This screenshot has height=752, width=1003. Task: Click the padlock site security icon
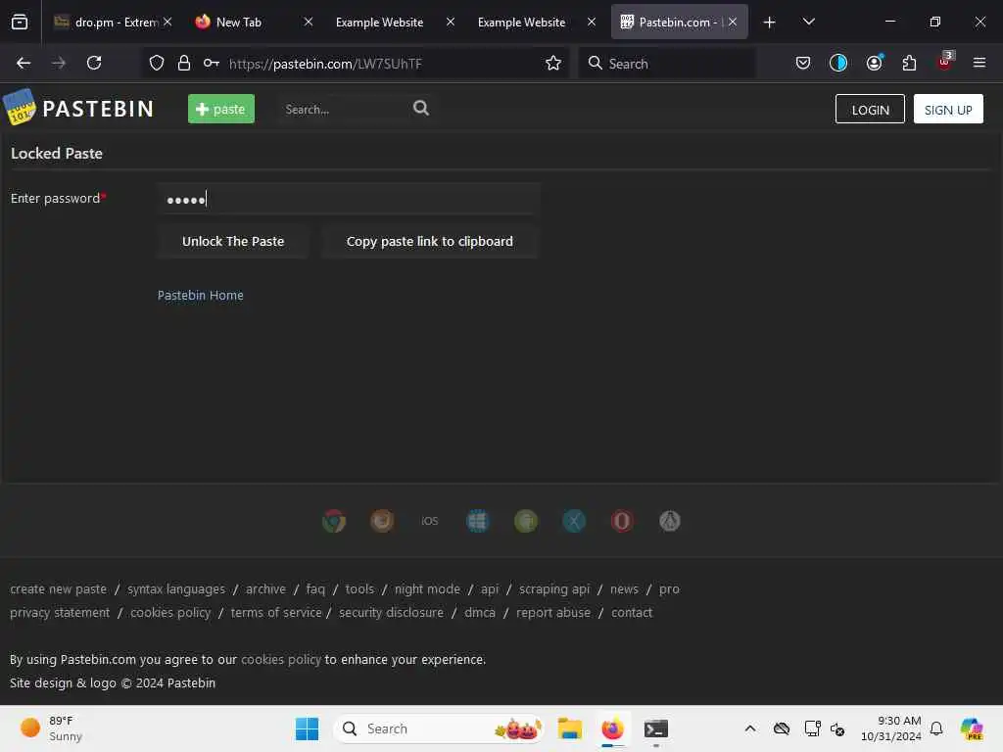pos(184,63)
